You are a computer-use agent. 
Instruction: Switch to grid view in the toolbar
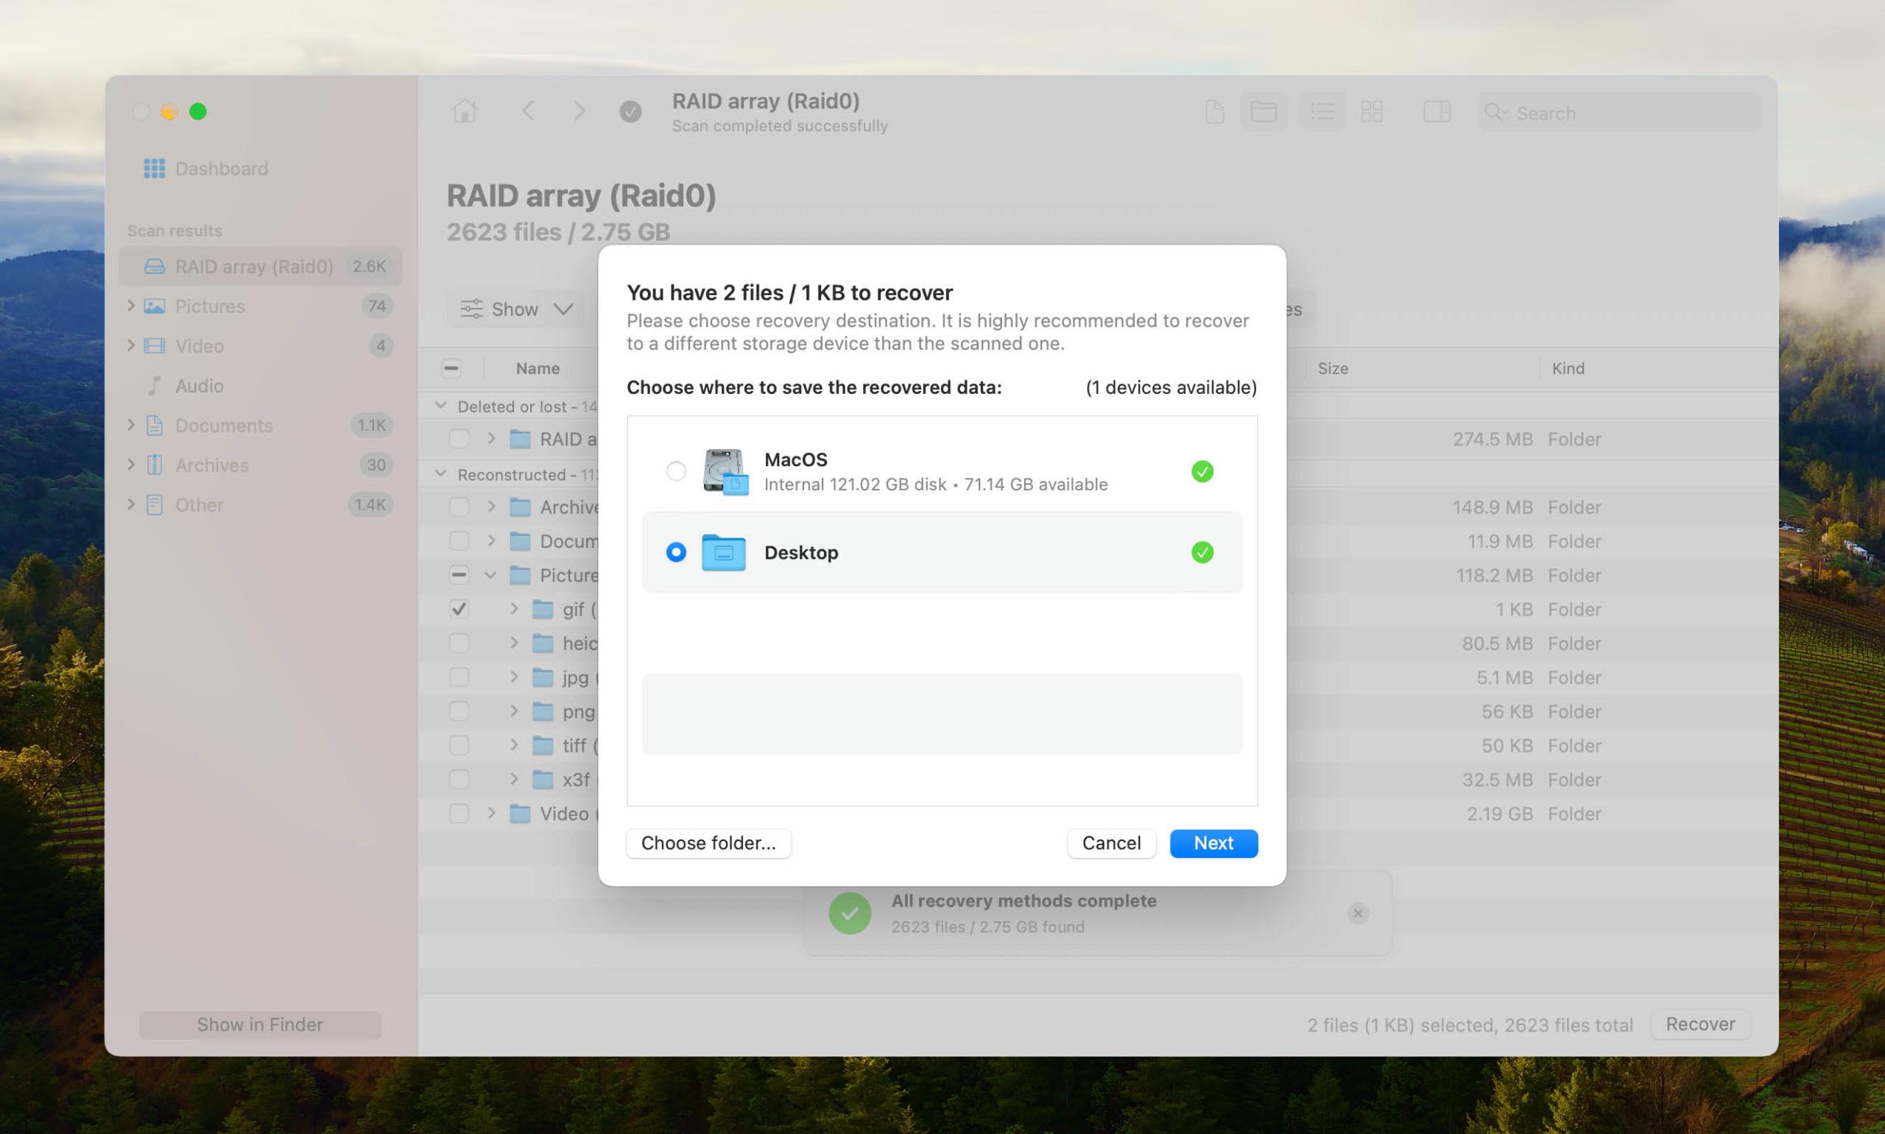1372,112
